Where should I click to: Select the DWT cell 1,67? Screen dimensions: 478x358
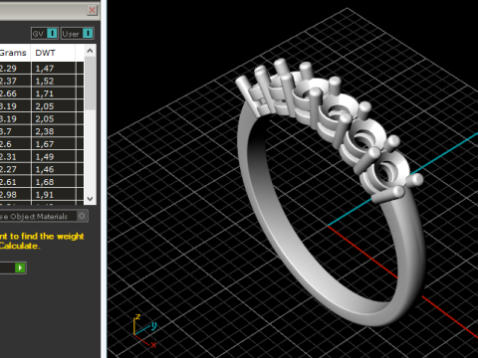click(54, 144)
